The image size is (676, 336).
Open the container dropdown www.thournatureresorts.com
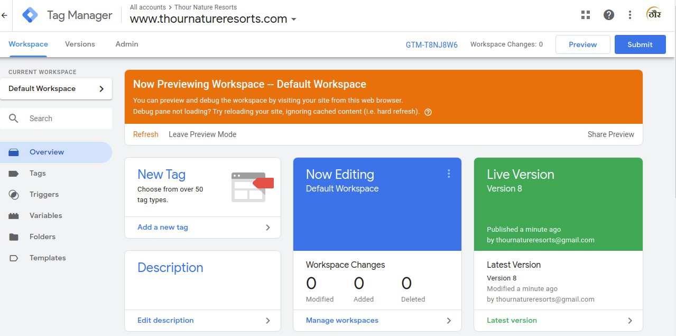point(214,19)
